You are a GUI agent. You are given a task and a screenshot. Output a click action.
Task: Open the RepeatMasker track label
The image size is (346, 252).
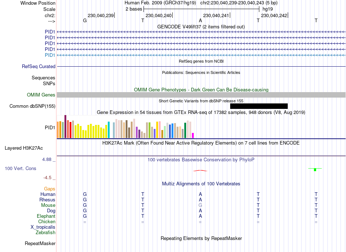40,243
